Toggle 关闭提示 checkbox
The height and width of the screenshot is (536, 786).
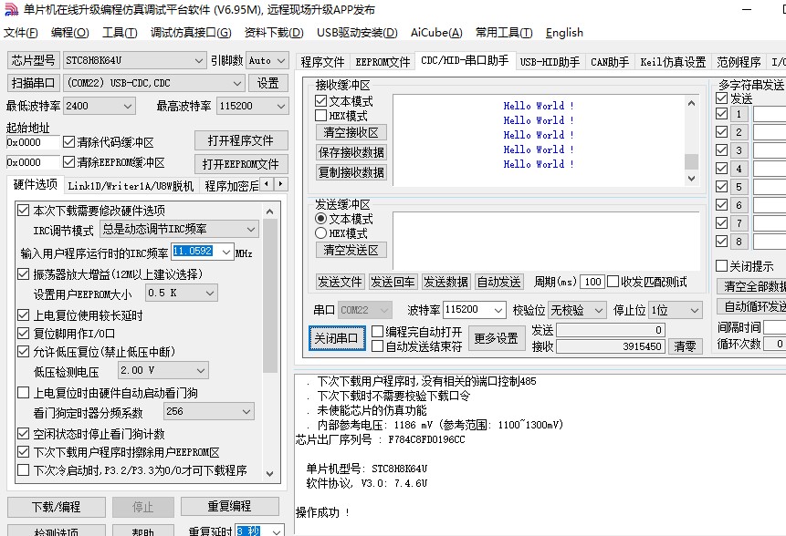721,266
